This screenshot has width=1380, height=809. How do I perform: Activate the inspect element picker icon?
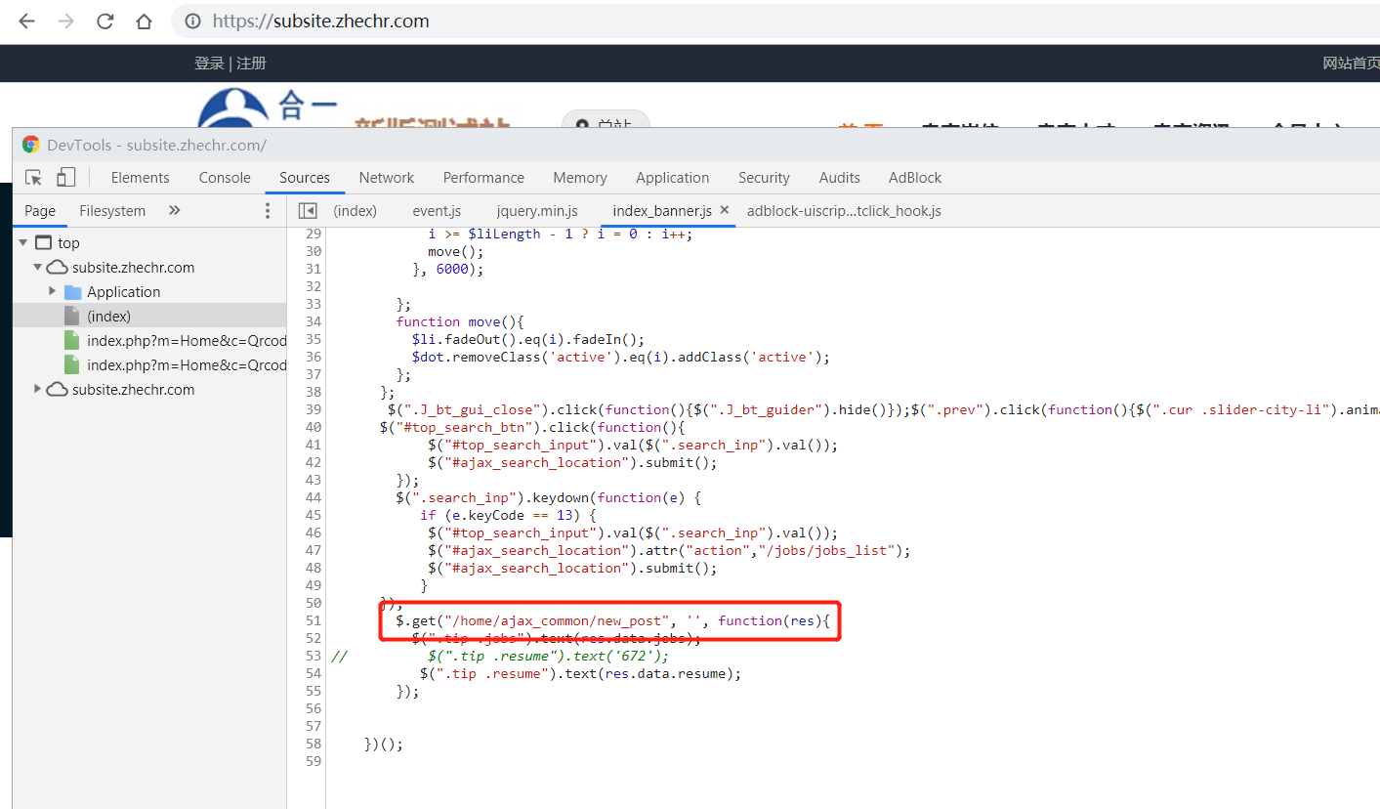[34, 178]
